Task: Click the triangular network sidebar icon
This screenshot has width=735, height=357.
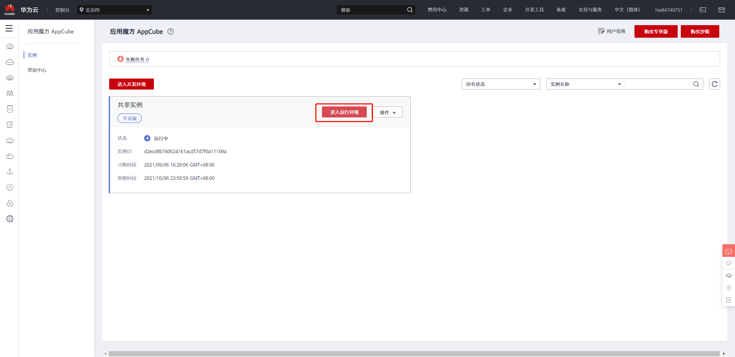Action: (x=10, y=172)
